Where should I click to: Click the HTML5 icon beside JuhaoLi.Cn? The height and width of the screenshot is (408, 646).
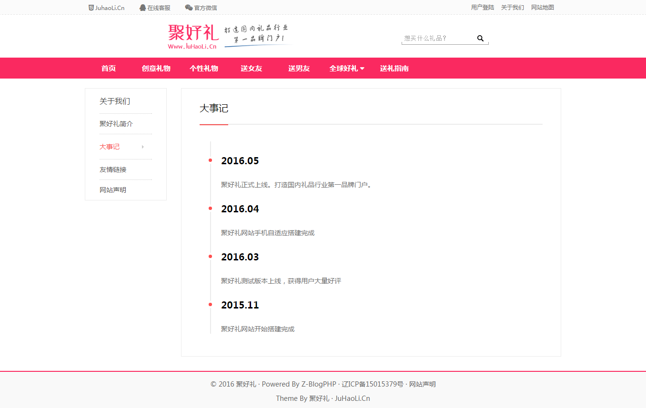click(90, 7)
